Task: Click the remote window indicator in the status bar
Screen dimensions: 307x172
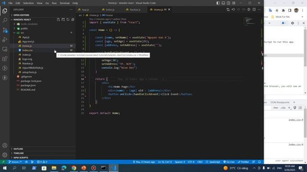Action: pyautogui.click(x=3, y=162)
